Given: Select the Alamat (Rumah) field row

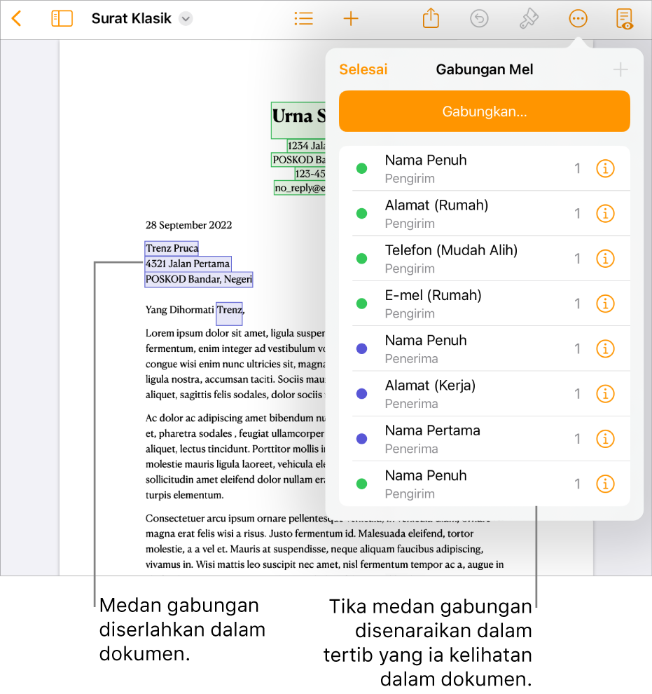Looking at the screenshot, I should [485, 213].
